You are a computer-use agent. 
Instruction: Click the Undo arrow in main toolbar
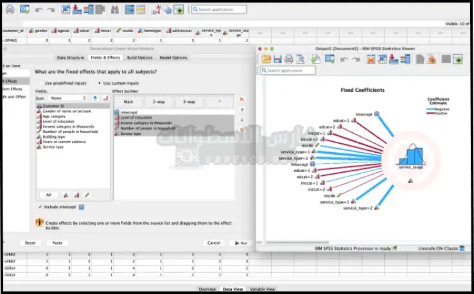click(x=39, y=10)
